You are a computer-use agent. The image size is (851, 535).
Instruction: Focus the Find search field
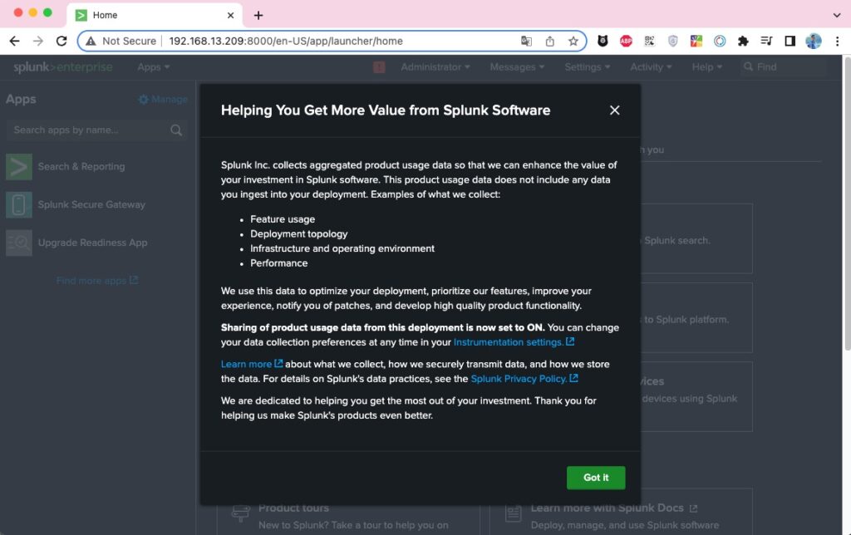(783, 67)
